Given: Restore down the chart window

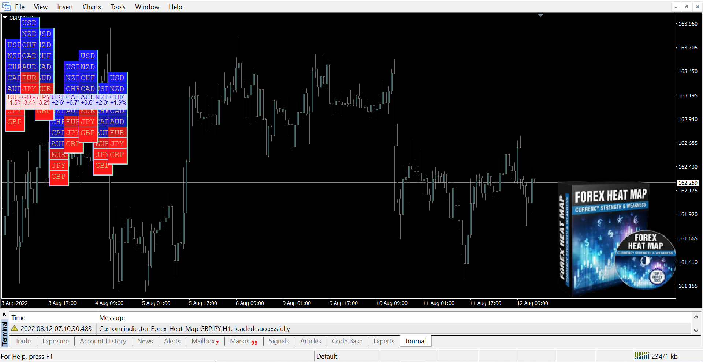Looking at the screenshot, I should [687, 7].
